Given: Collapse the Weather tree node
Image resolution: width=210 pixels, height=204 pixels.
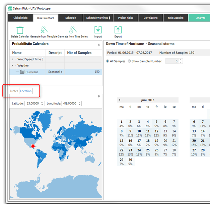Looking at the screenshot, I should coord(12,66).
